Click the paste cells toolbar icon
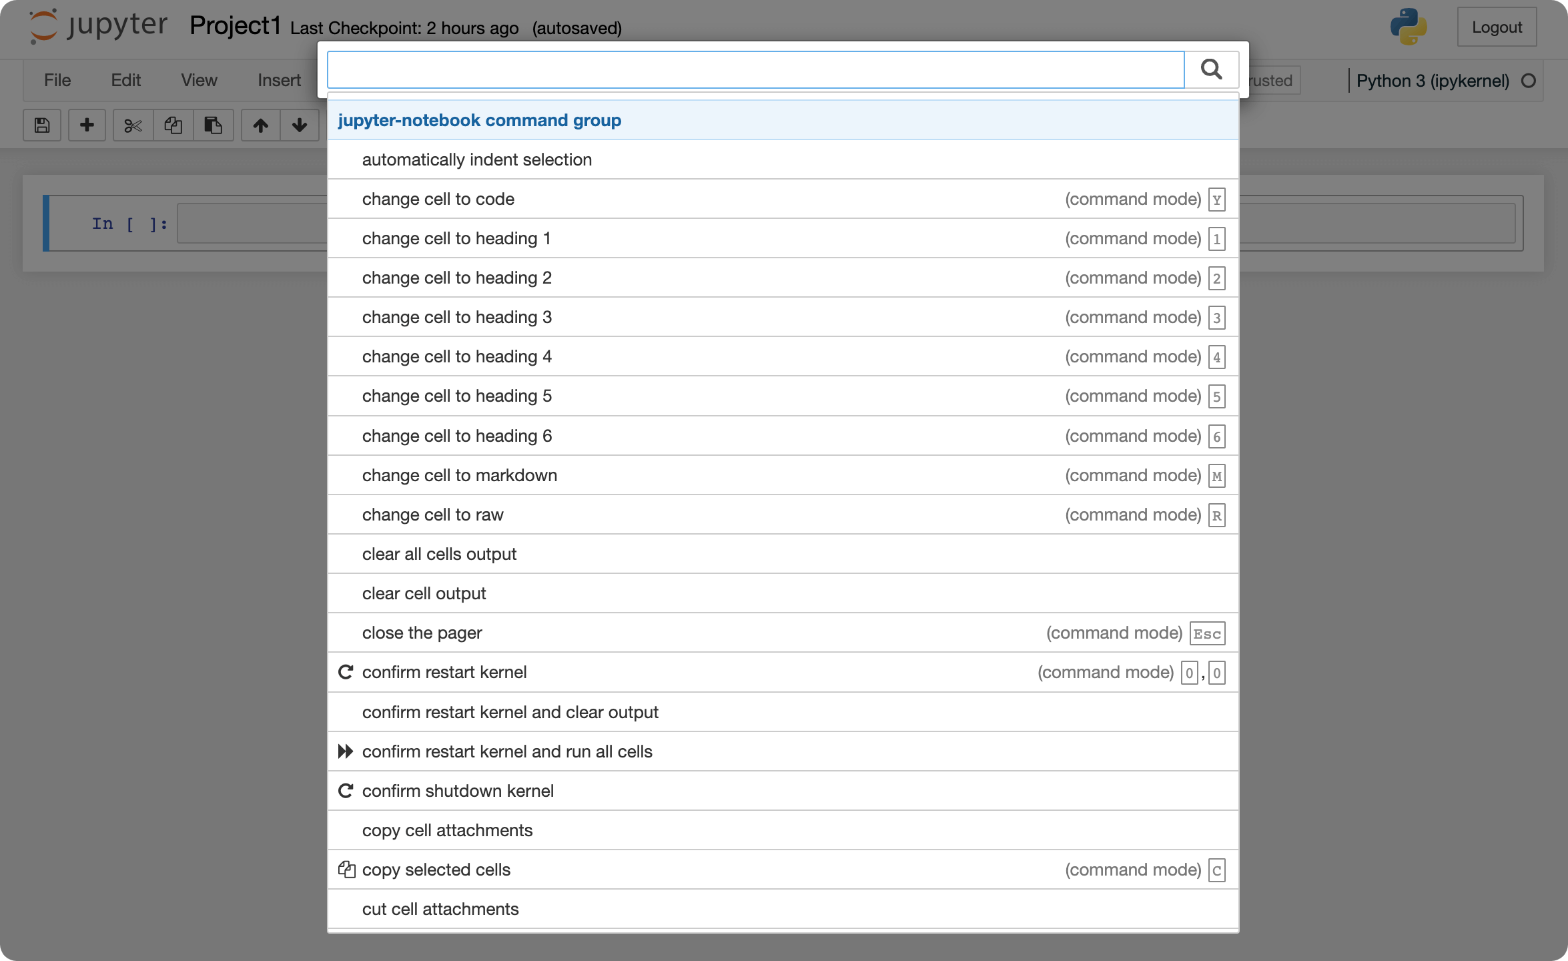Viewport: 1568px width, 961px height. 213,125
